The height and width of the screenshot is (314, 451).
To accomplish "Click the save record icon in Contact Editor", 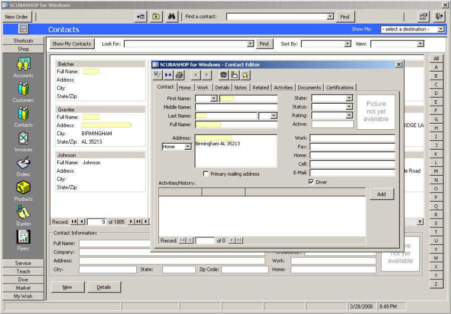I will [157, 75].
